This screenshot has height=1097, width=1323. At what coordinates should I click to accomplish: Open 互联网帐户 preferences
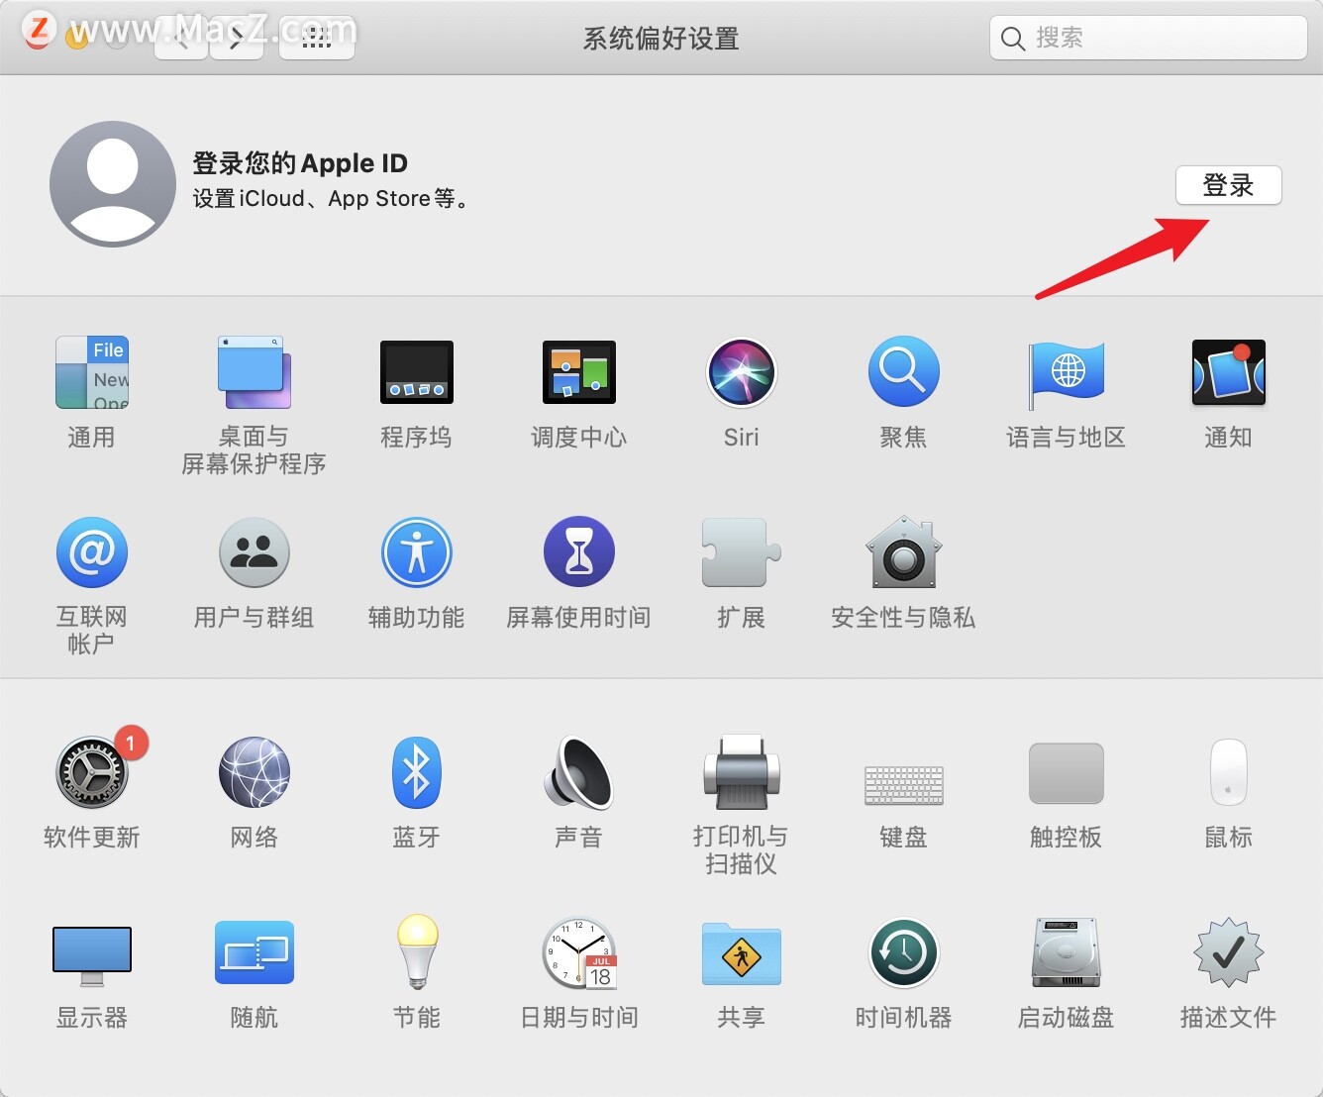pyautogui.click(x=92, y=552)
